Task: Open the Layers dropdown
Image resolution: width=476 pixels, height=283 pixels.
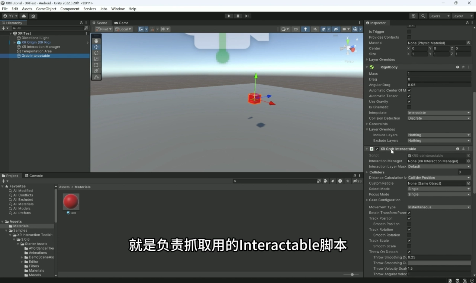Action: (x=439, y=16)
